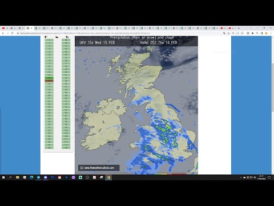Select the last step in right column
This screenshot has height=206, width=274.
pyautogui.click(x=66, y=148)
